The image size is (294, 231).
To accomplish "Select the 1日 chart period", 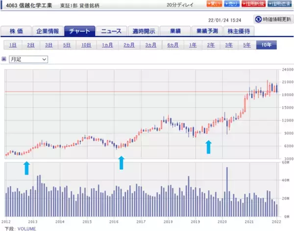I will (12, 46).
